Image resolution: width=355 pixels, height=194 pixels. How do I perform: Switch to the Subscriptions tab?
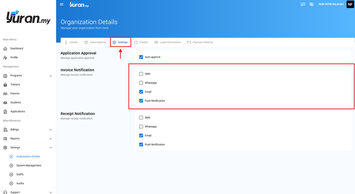95,42
